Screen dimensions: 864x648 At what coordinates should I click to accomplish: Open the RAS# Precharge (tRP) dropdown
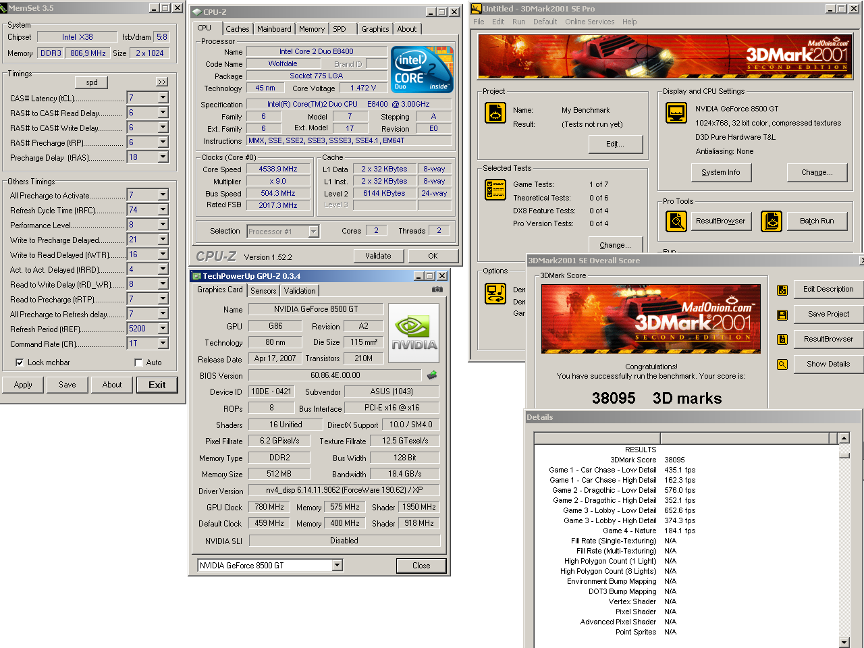[x=163, y=142]
